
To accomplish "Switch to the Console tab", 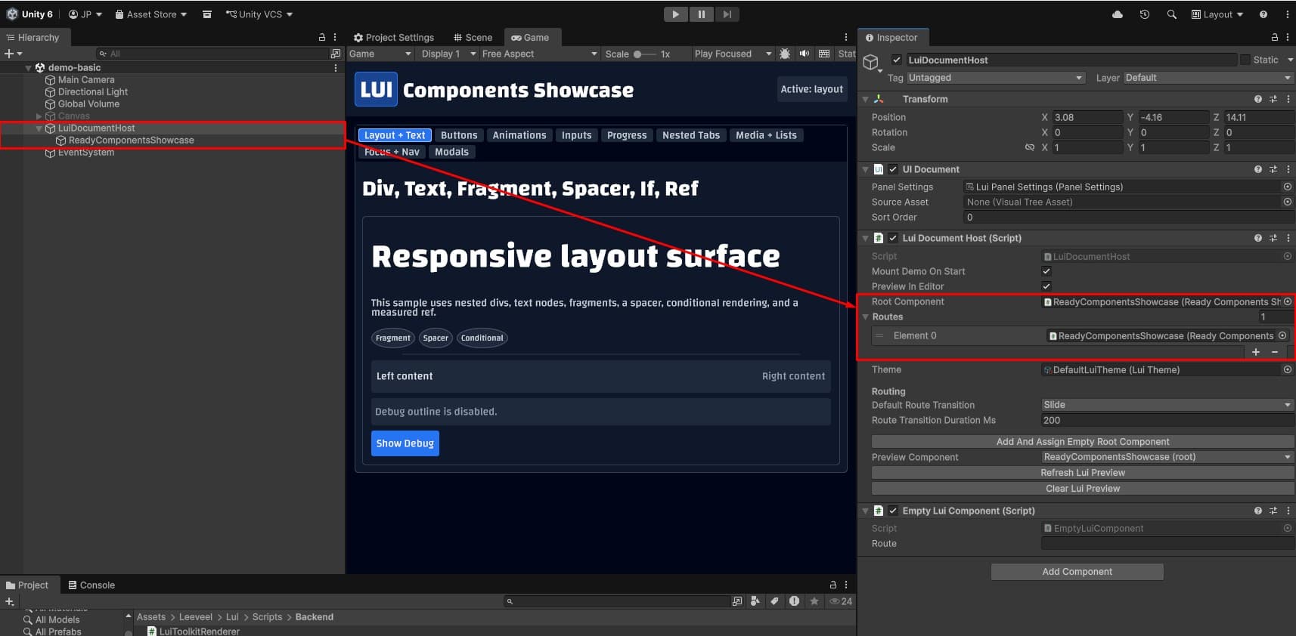I will (x=91, y=585).
